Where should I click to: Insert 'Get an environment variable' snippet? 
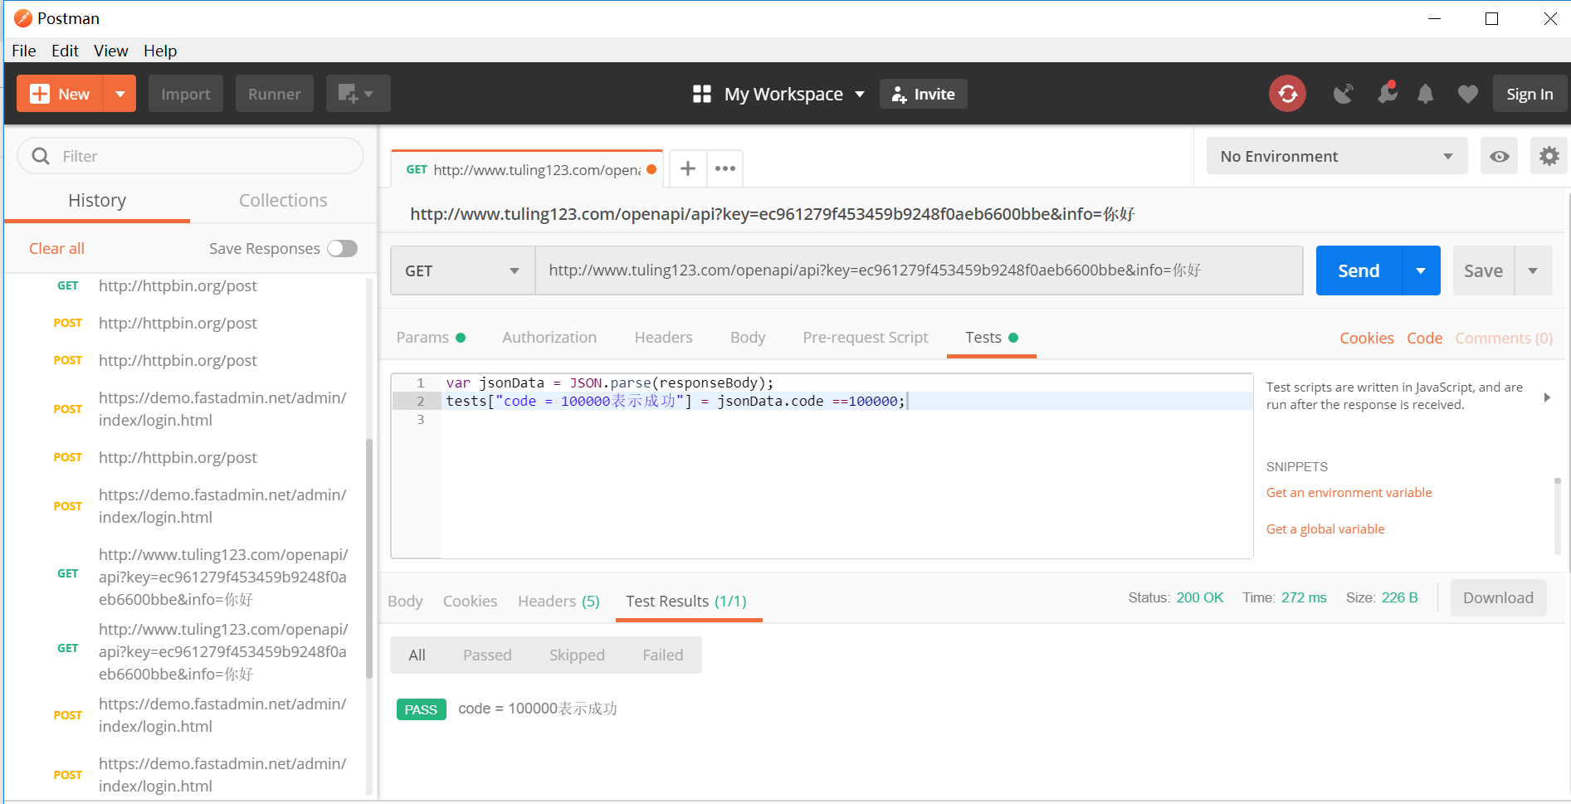(1349, 493)
